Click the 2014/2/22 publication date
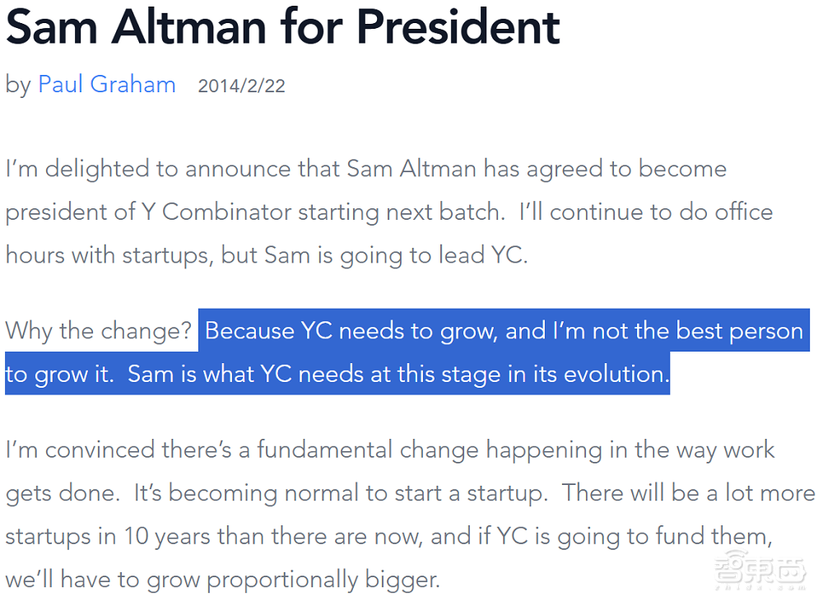The image size is (823, 606). click(x=241, y=86)
